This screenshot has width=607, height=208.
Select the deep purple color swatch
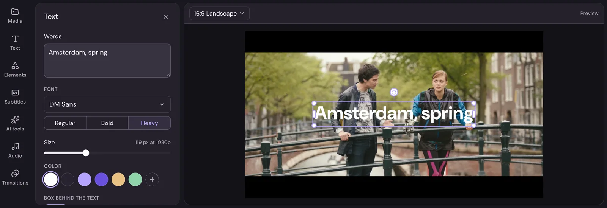coord(101,179)
